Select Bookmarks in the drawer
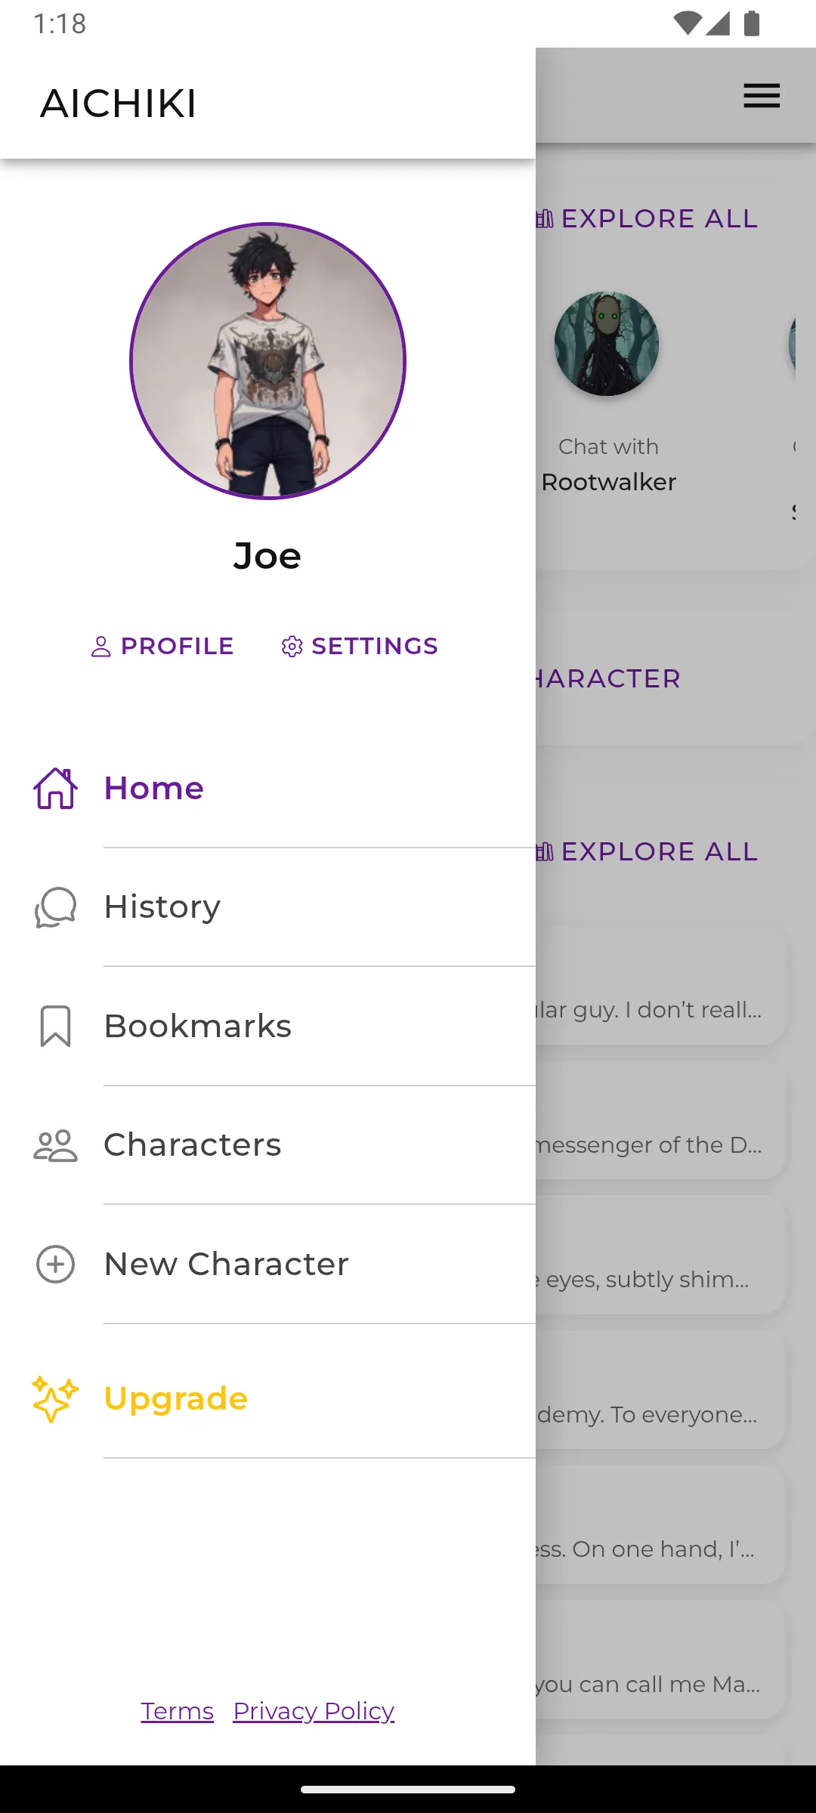This screenshot has width=816, height=1813. pos(197,1026)
